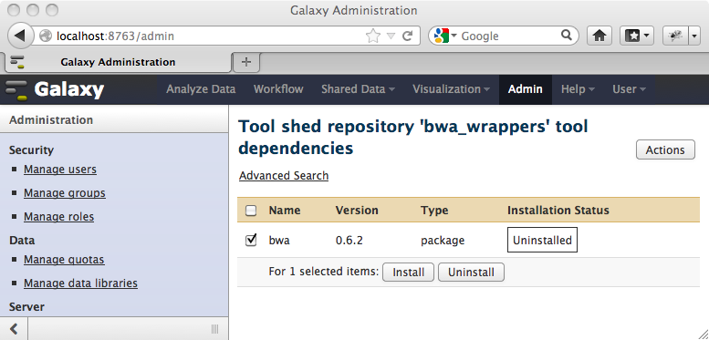Screen dimensions: 709x340
Task: Bookmark the page with the star icon
Action: pyautogui.click(x=372, y=36)
